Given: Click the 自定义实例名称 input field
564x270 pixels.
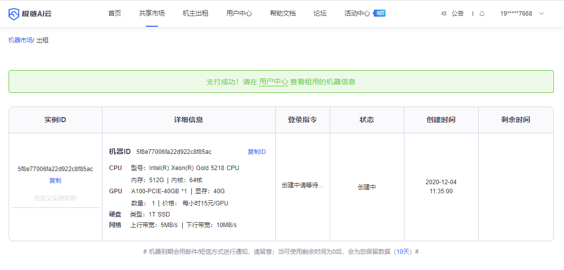Looking at the screenshot, I should 55,198.
